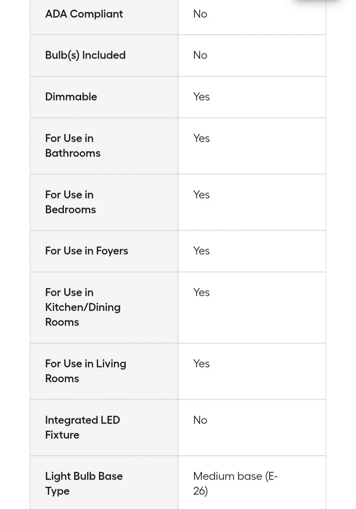Click the Kitchen/Dining Rooms label
This screenshot has height=509, width=356.
pos(83,307)
